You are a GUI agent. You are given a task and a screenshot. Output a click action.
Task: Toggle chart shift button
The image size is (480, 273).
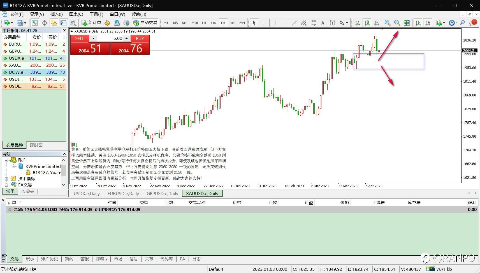click(x=428, y=23)
